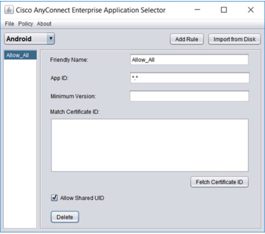This screenshot has width=265, height=234.
Task: Delete the selected rule
Action: coord(65,217)
